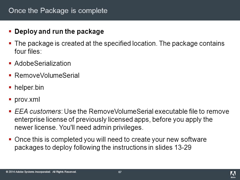Click the 2014 Adobe Systems copyright notice

tap(41, 172)
